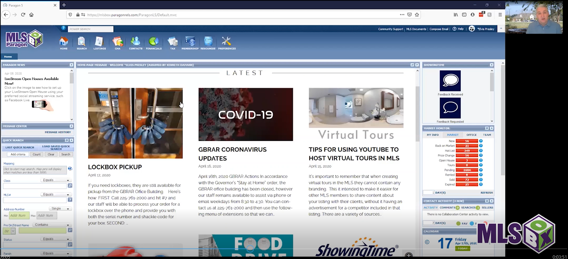This screenshot has width=568, height=259.
Task: Open the Status lookup icon
Action: (x=70, y=245)
